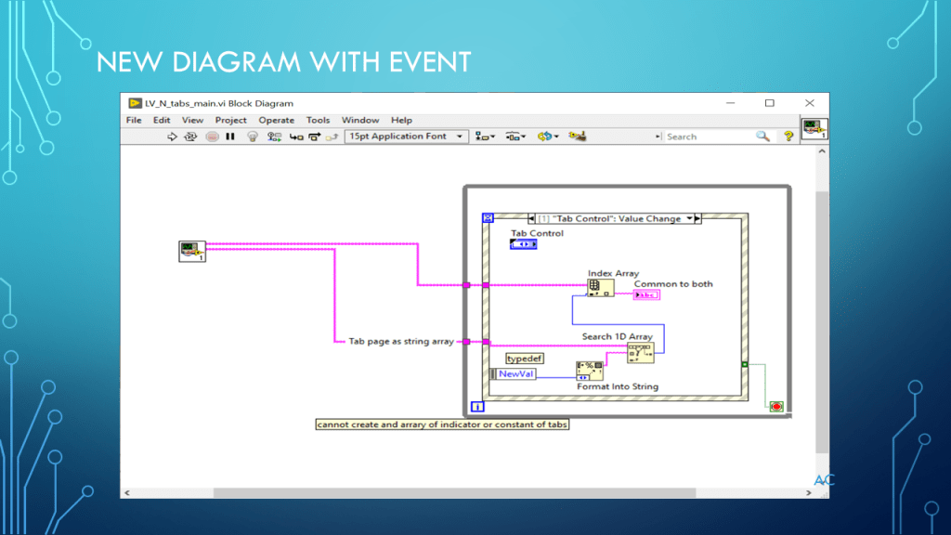951x535 pixels.
Task: Click the Run Continuously button
Action: coord(190,137)
